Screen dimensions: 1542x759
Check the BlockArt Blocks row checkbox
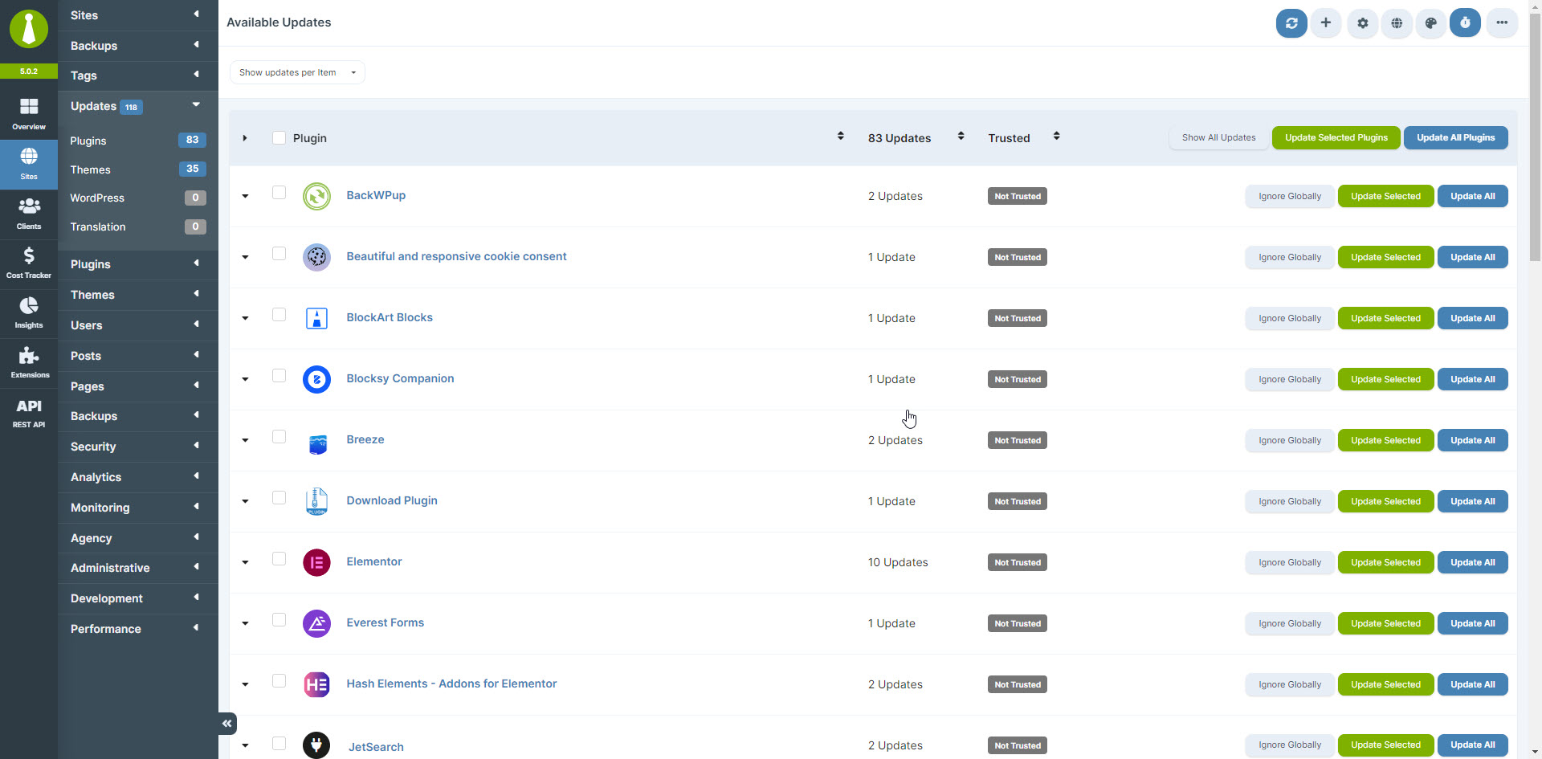pyautogui.click(x=279, y=315)
